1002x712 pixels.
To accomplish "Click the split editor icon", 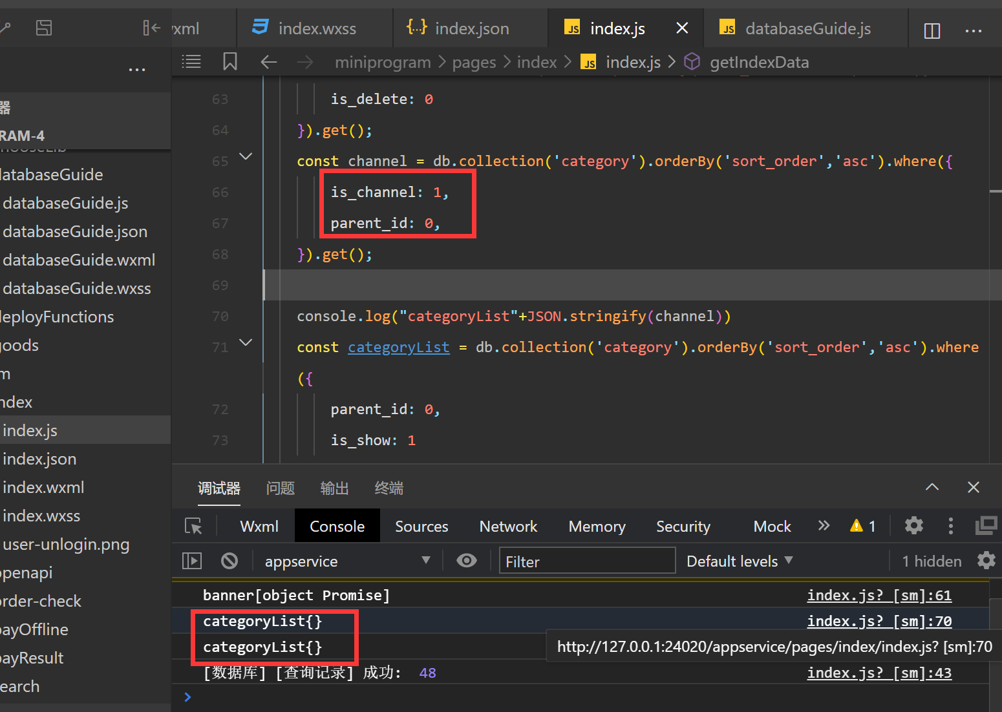I will (932, 30).
